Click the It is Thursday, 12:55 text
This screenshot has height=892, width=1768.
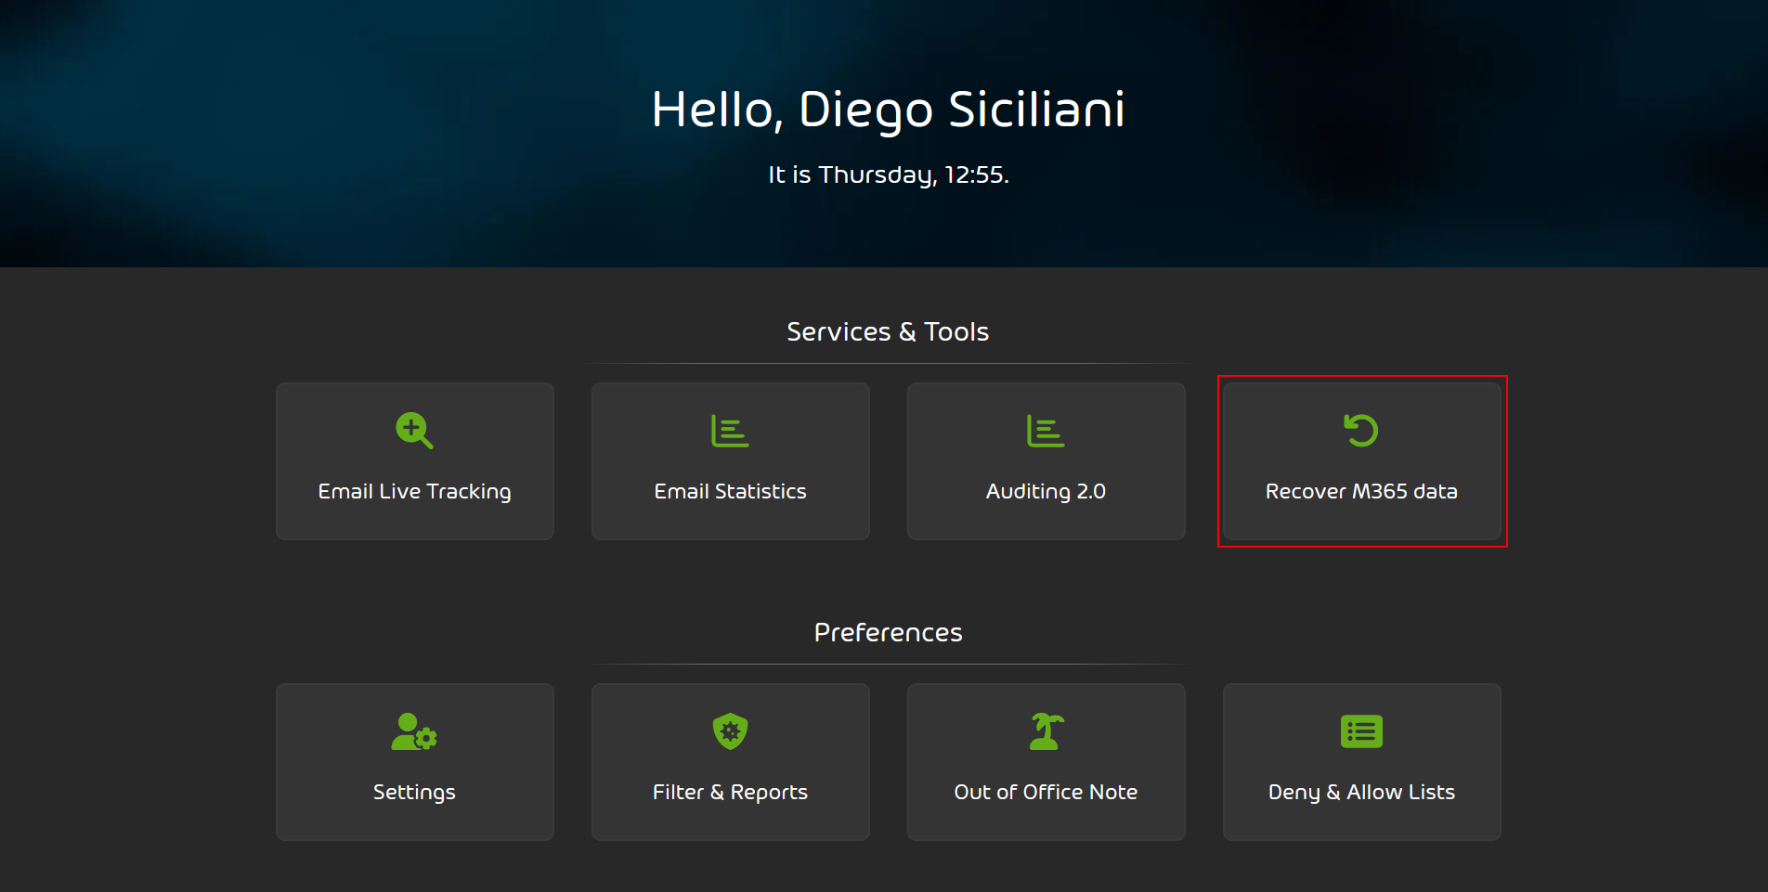[x=888, y=175]
